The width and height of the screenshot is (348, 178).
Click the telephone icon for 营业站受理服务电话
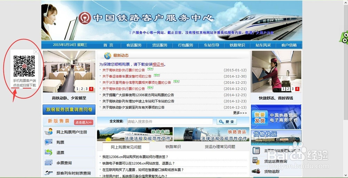tap(256, 150)
